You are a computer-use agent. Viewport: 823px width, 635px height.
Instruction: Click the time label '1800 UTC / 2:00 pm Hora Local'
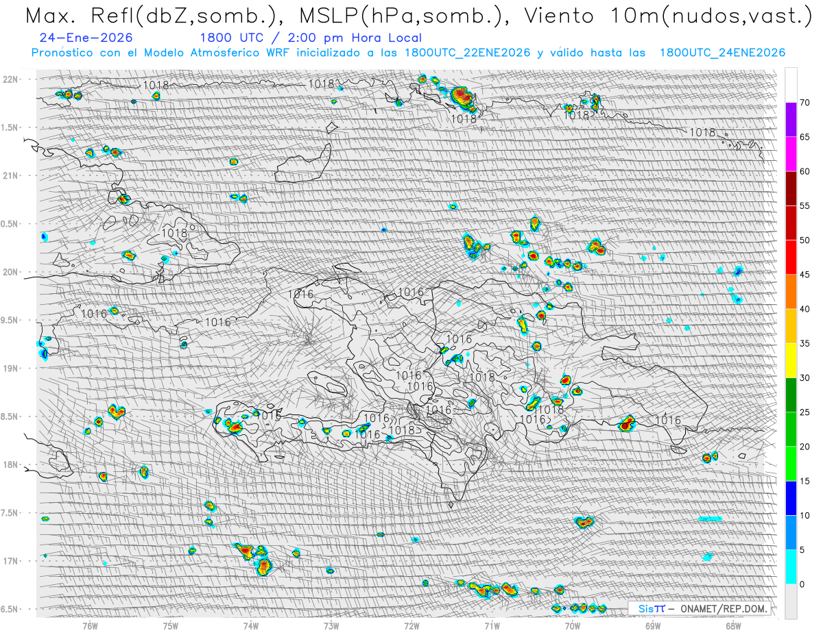(x=311, y=38)
